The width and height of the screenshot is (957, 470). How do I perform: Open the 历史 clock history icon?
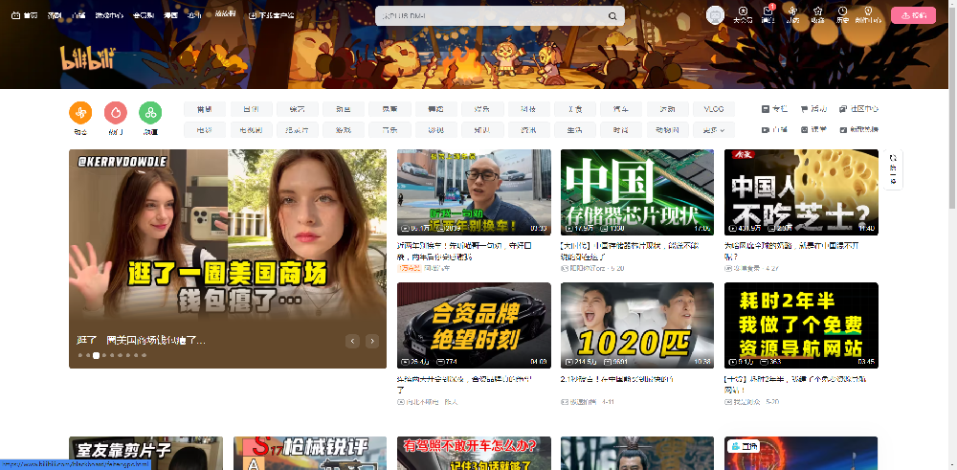click(x=842, y=14)
